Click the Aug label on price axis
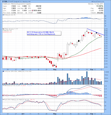Screen dimensions: 111x115 tap(55, 69)
